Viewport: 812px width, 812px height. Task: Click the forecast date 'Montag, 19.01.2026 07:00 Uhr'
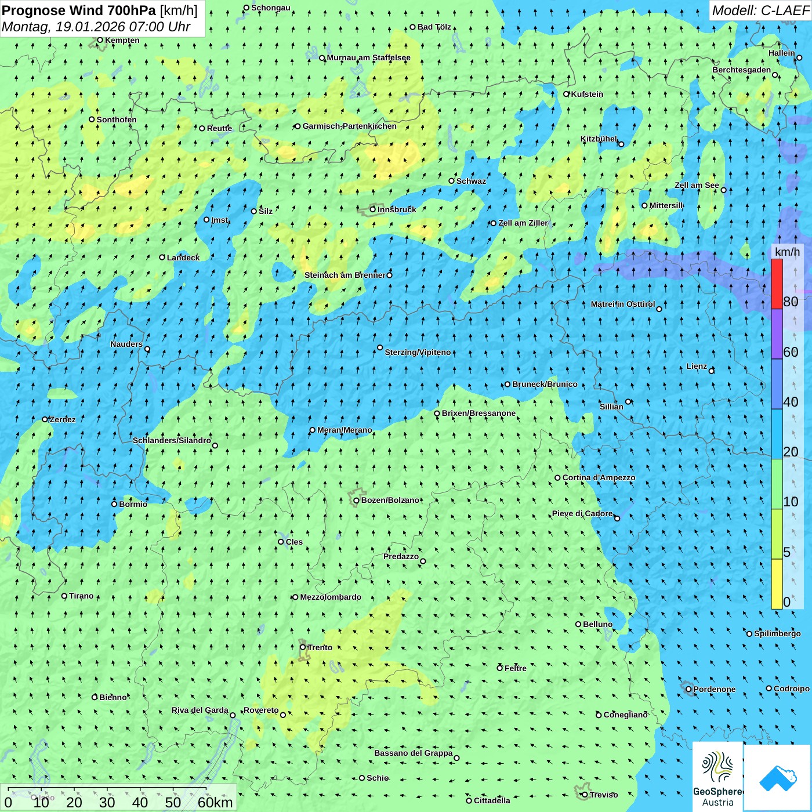96,27
